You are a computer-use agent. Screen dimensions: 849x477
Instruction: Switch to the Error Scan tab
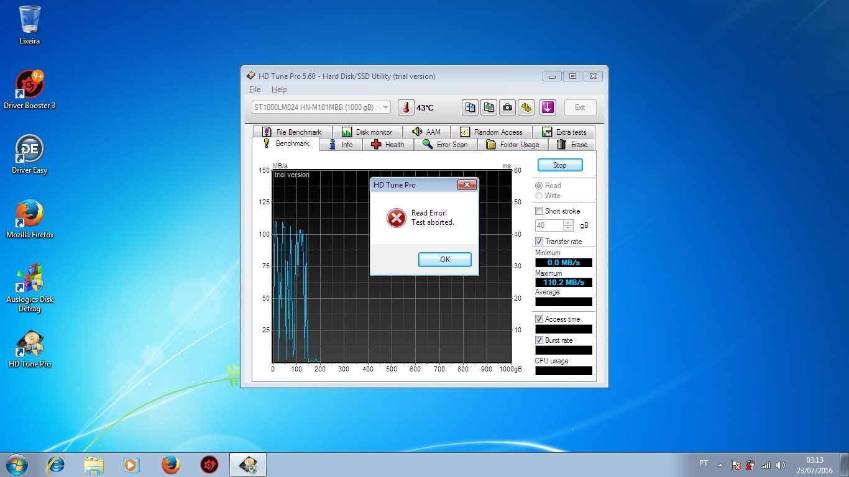[x=445, y=145]
